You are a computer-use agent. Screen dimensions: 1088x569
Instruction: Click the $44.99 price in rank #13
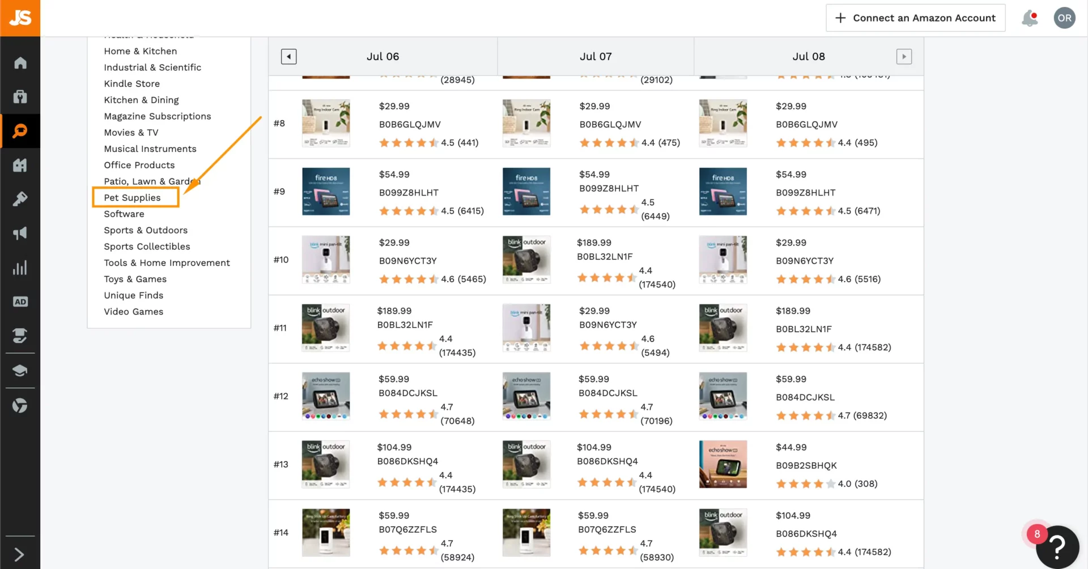(791, 448)
